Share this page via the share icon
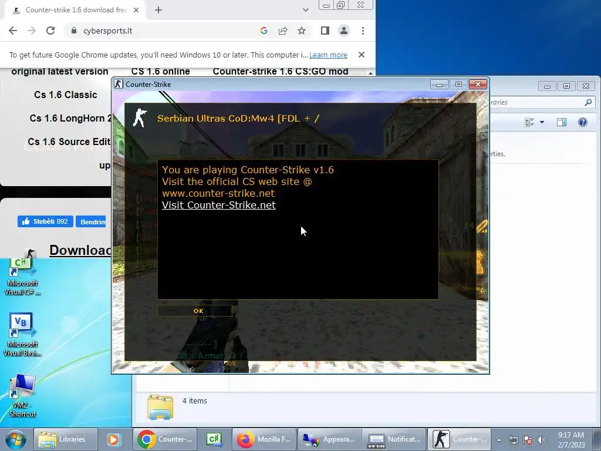 click(x=283, y=31)
